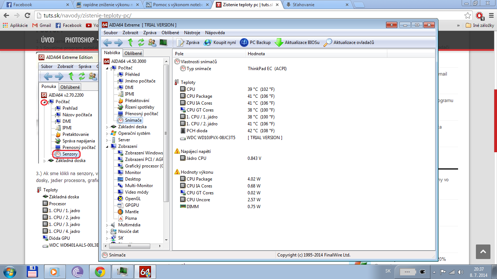Switch to the Facebook browser tab
The width and height of the screenshot is (497, 279).
tap(38, 5)
